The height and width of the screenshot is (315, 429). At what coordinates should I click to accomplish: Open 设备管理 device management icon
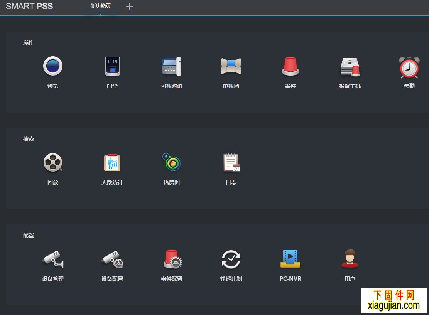point(53,259)
